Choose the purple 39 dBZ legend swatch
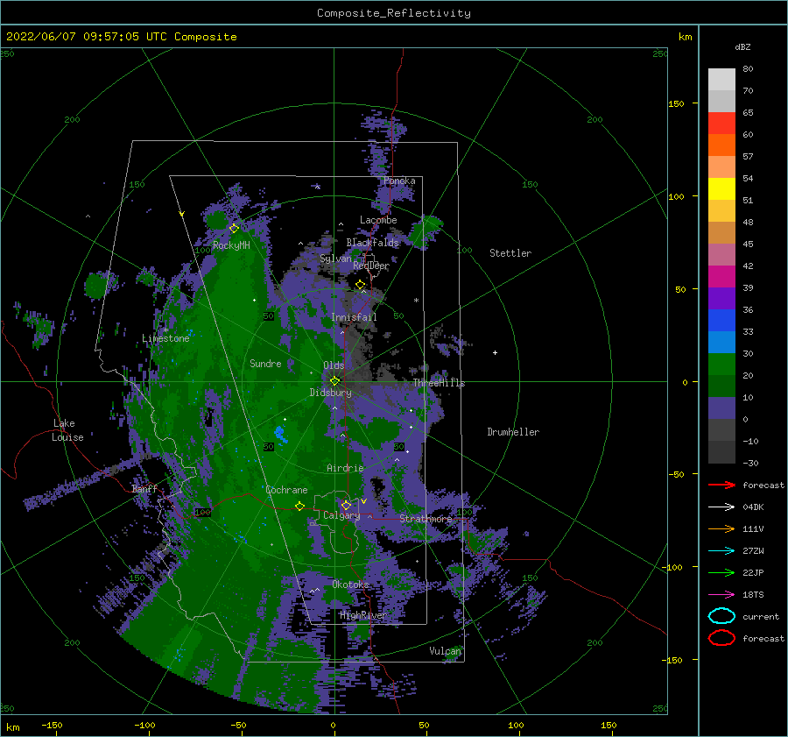788x737 pixels. click(721, 298)
